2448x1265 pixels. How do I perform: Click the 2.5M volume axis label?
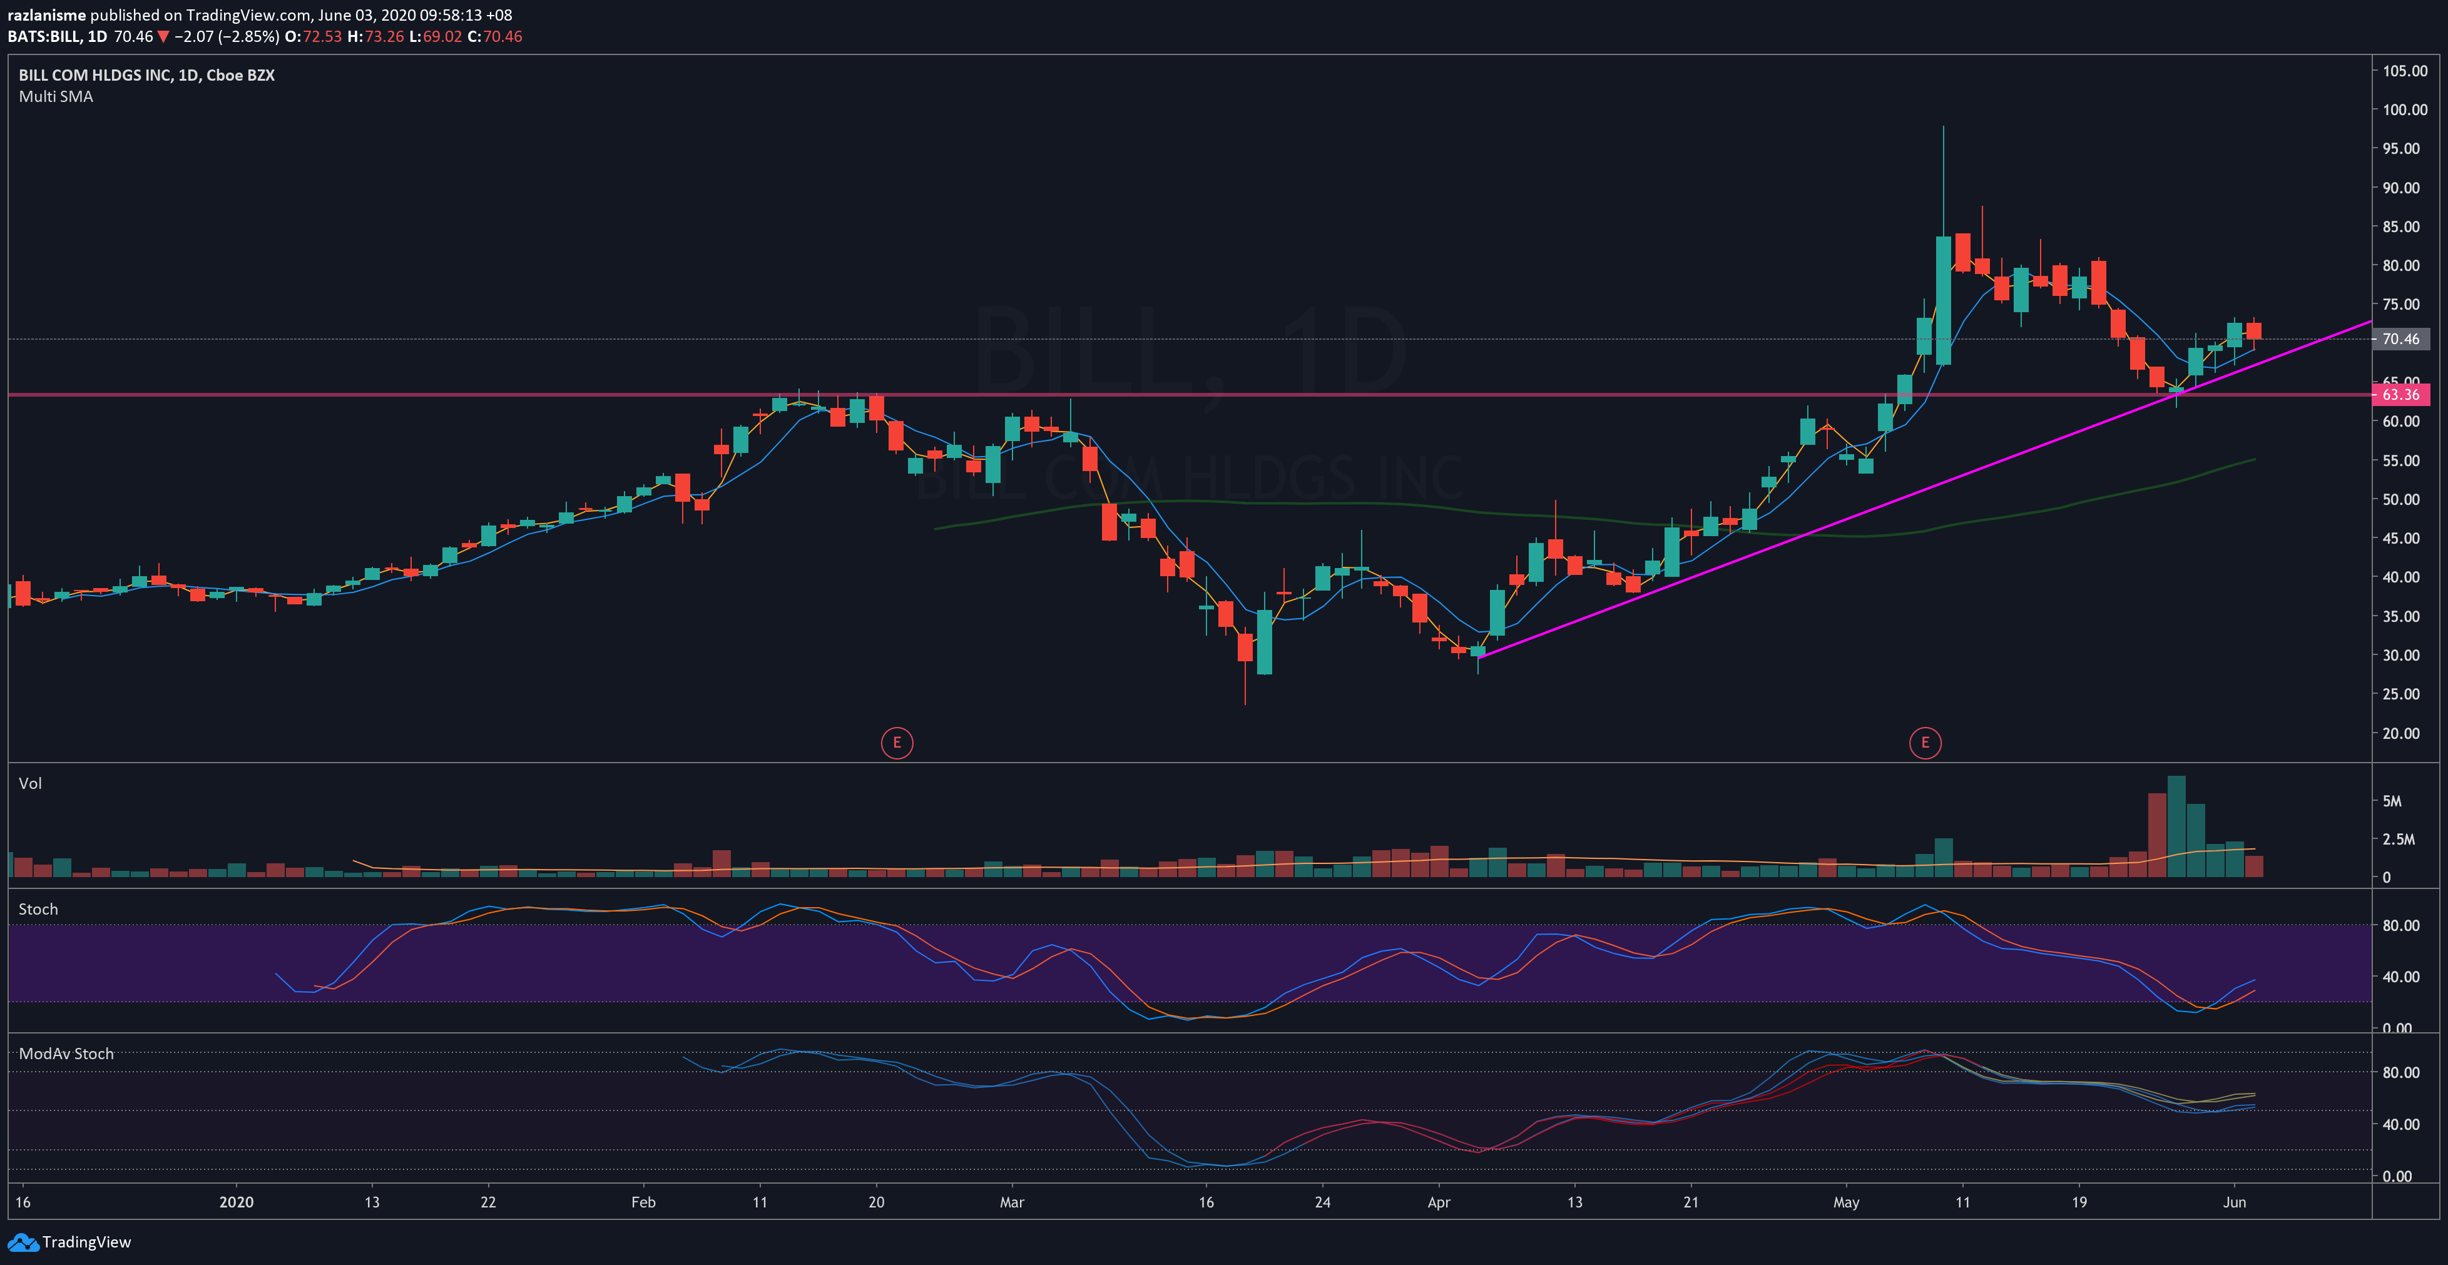pyautogui.click(x=2399, y=839)
